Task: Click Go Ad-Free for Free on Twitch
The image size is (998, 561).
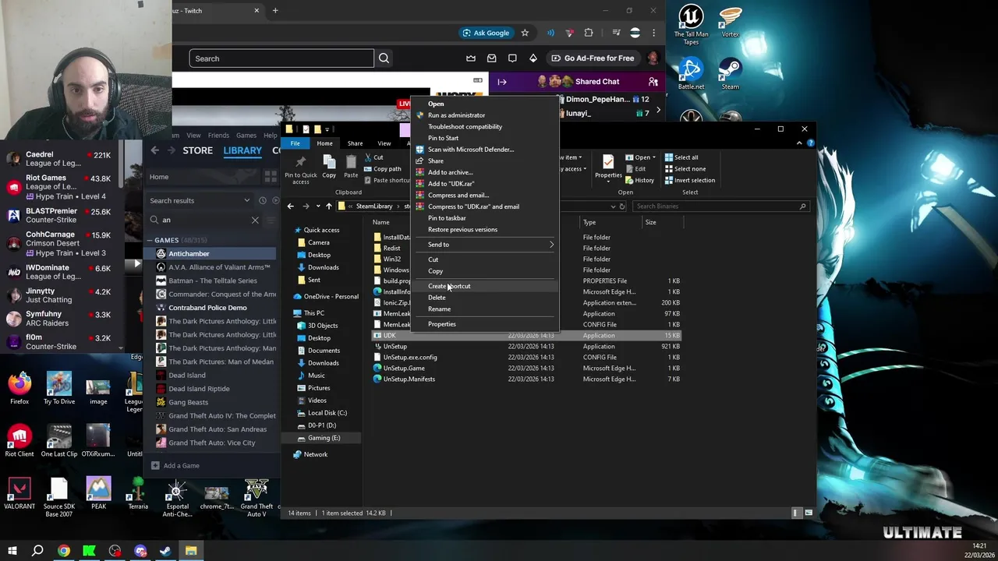Action: [x=593, y=58]
